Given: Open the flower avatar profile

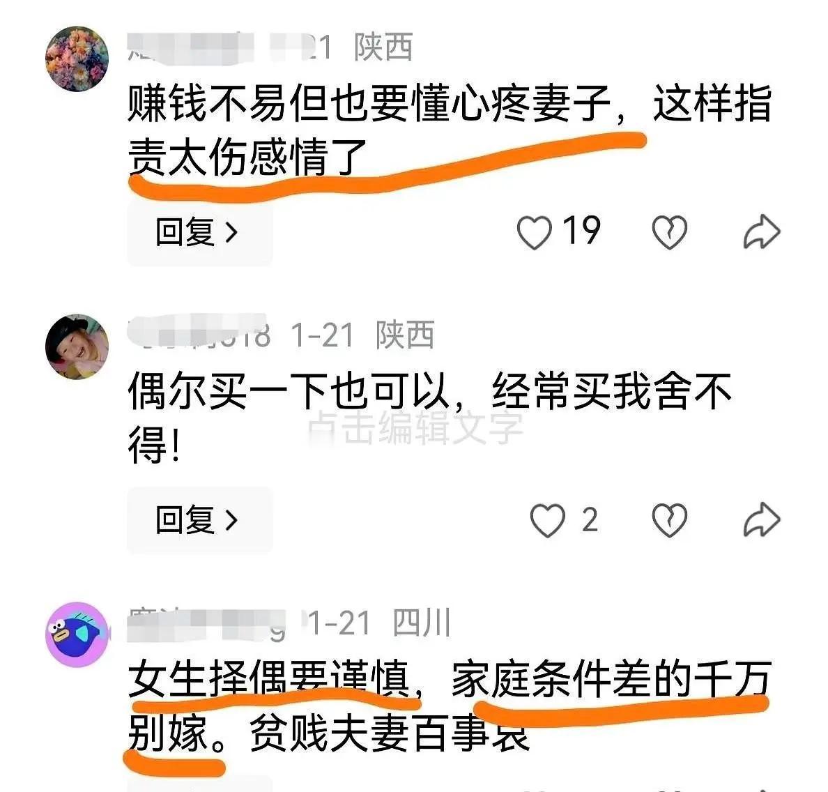Looking at the screenshot, I should tap(77, 59).
